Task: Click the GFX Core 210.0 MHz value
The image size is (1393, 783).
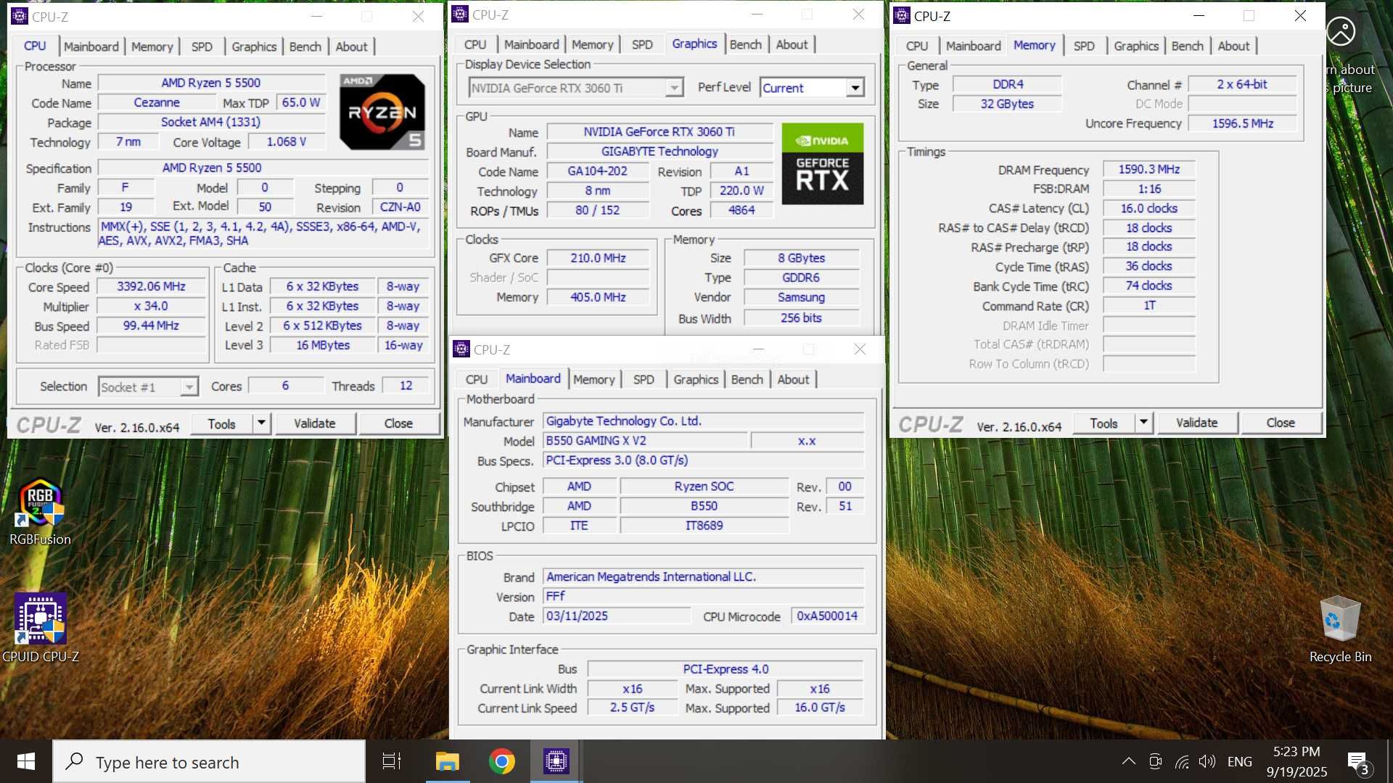Action: click(x=598, y=257)
